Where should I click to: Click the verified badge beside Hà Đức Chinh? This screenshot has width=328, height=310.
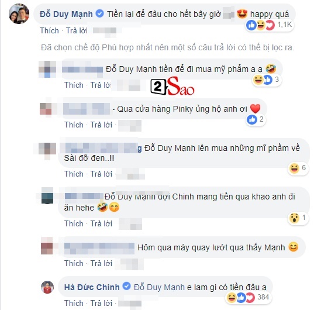point(126,286)
